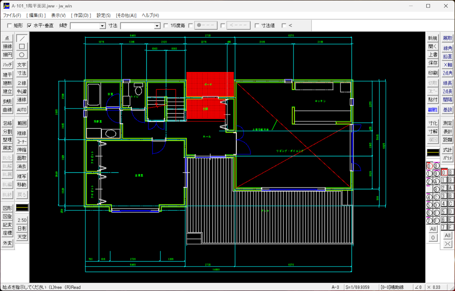This screenshot has height=291, width=455.
Task: Open the 表示(V) menu
Action: [58, 15]
